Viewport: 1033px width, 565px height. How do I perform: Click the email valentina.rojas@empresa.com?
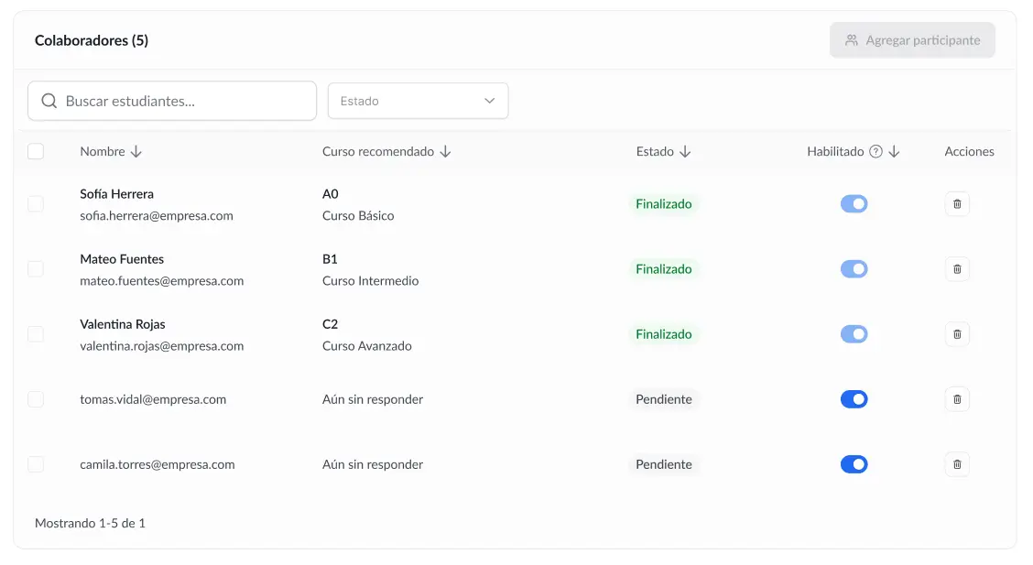[161, 346]
